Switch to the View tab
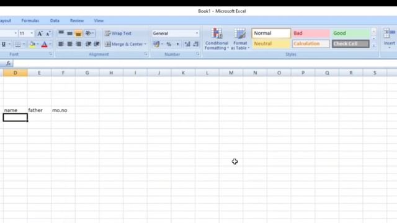The height and width of the screenshot is (223, 397). 99,20
